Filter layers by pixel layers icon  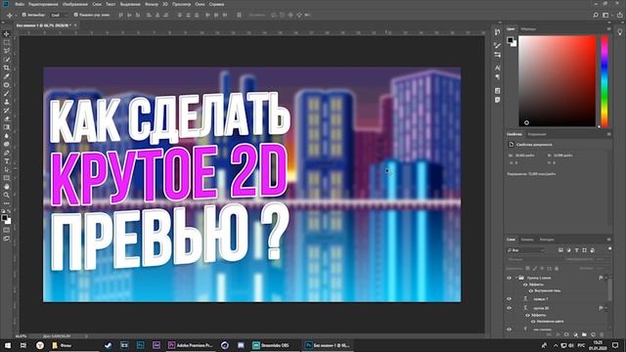click(x=560, y=250)
